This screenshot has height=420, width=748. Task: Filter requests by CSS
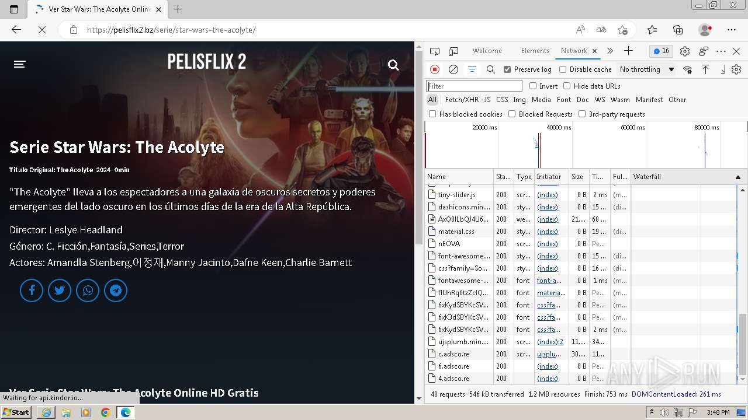tap(502, 100)
